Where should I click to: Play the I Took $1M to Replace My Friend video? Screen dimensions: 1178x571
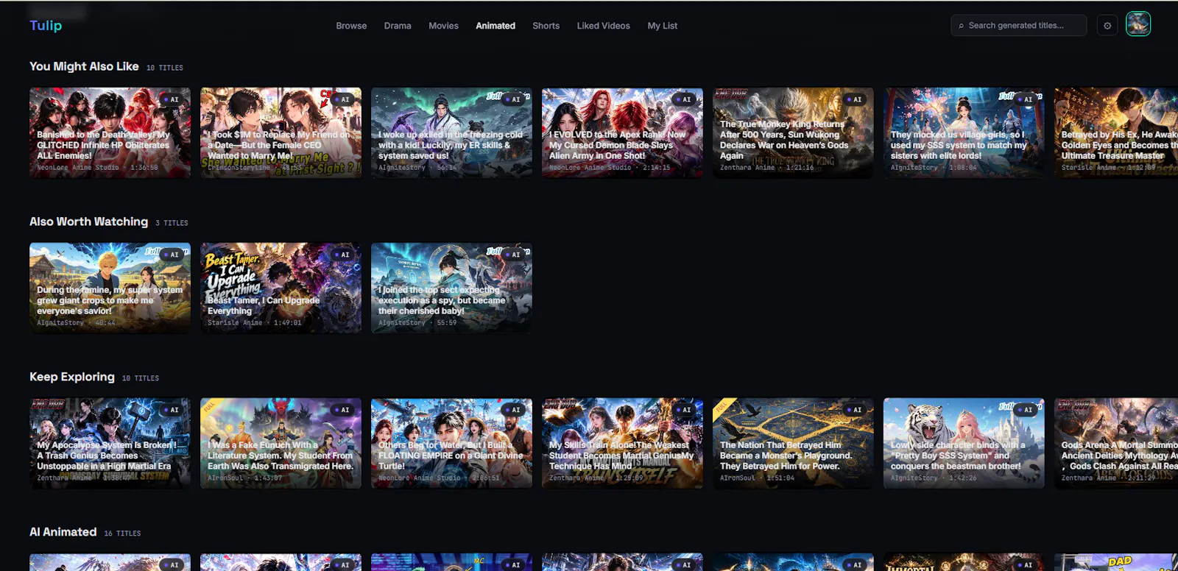pos(281,133)
